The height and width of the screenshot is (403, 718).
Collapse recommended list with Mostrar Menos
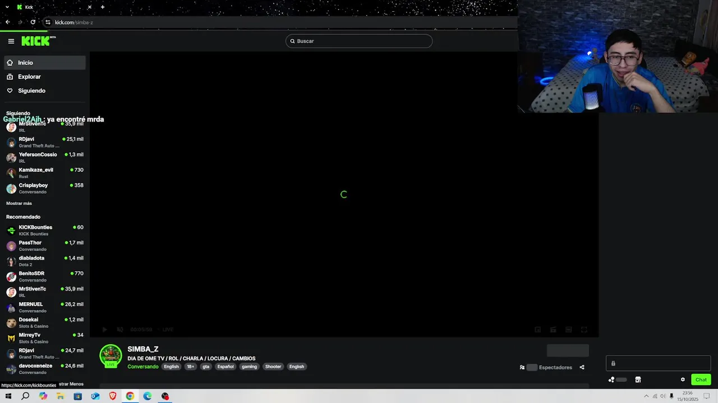[71, 384]
